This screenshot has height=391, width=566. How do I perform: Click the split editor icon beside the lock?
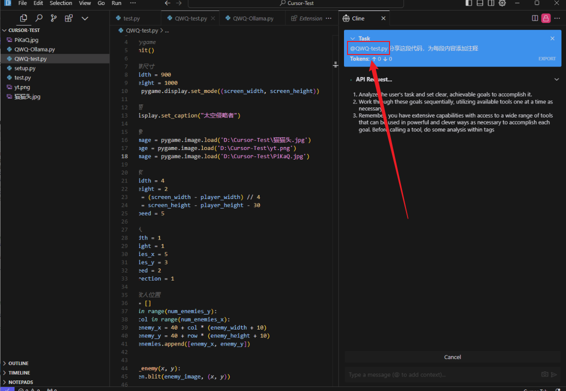point(535,18)
